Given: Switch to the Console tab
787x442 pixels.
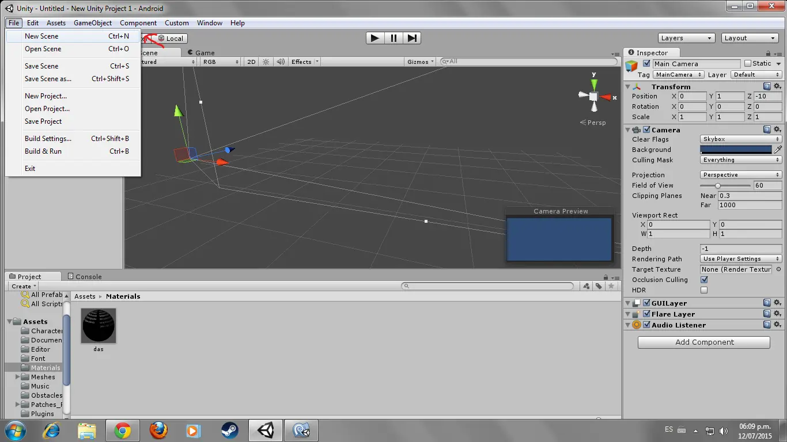Looking at the screenshot, I should (x=85, y=276).
